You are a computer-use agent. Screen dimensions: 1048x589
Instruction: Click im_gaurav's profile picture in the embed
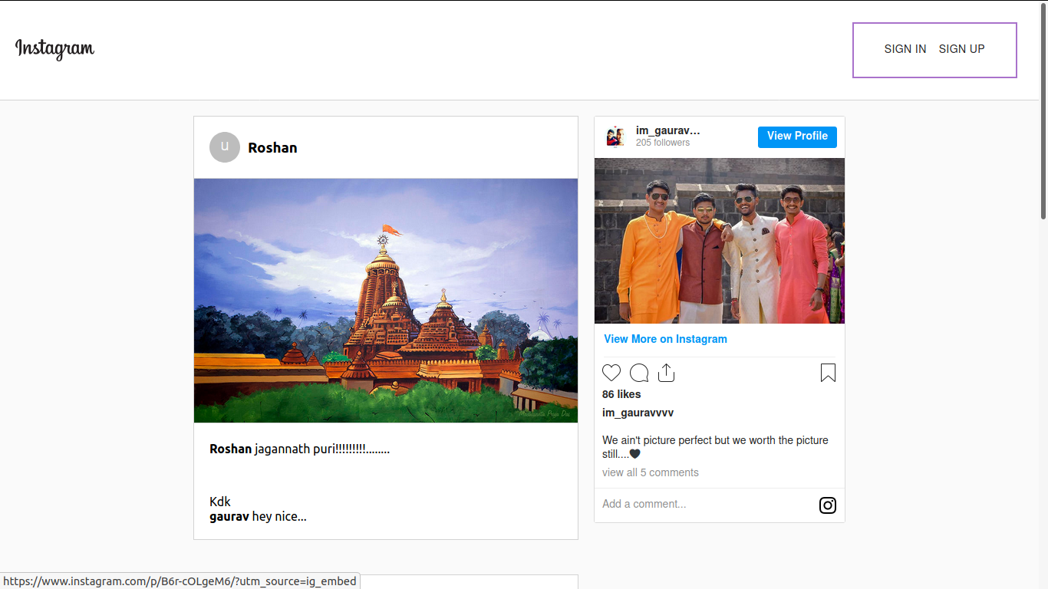point(615,137)
